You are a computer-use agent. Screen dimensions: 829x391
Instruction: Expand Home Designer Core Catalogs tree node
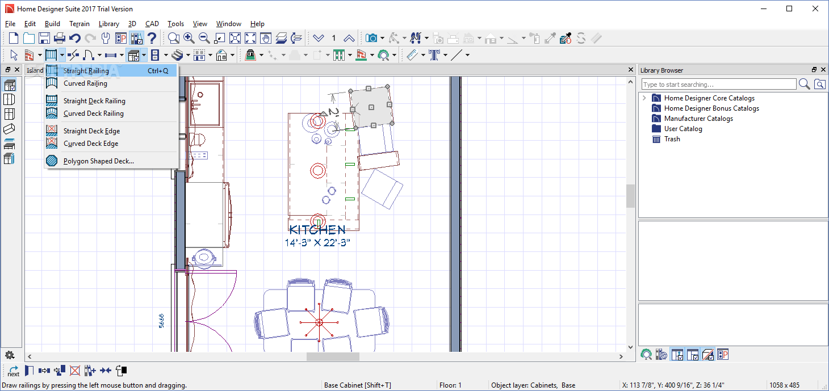(x=644, y=98)
